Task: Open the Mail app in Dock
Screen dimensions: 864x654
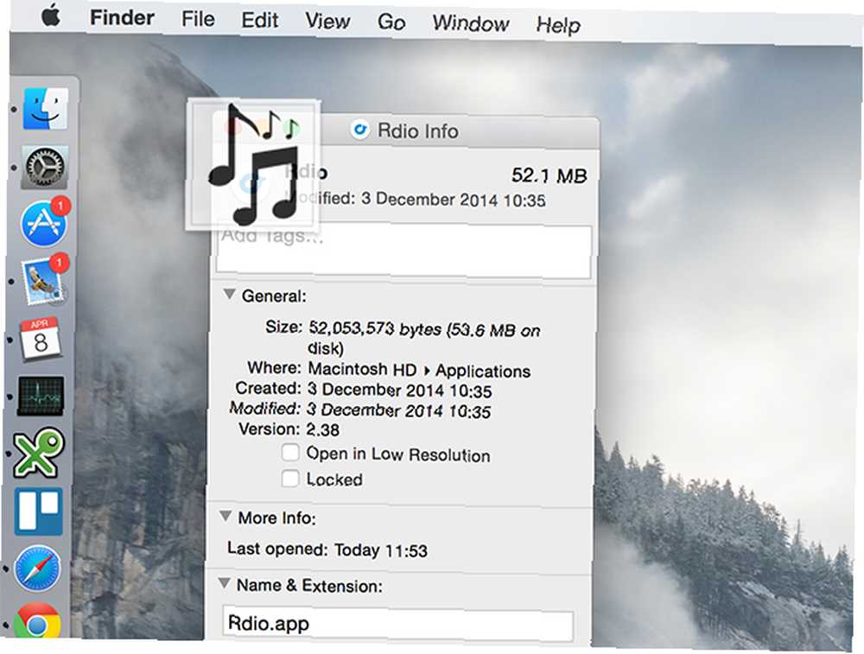Action: point(44,280)
